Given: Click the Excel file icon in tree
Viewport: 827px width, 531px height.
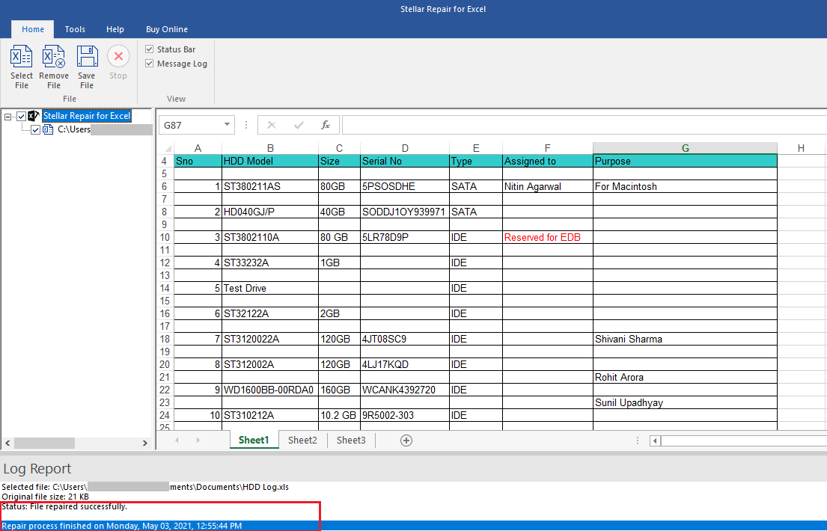Looking at the screenshot, I should 47,129.
